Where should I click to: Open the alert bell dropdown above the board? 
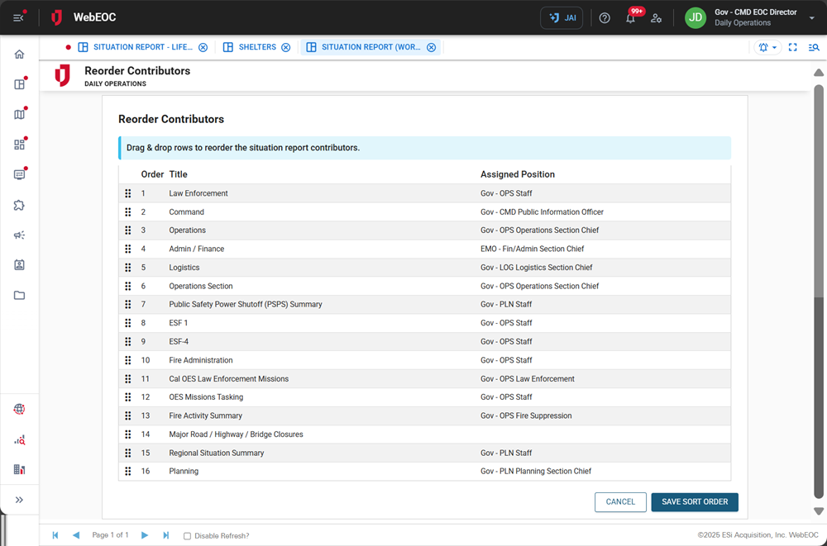[765, 47]
